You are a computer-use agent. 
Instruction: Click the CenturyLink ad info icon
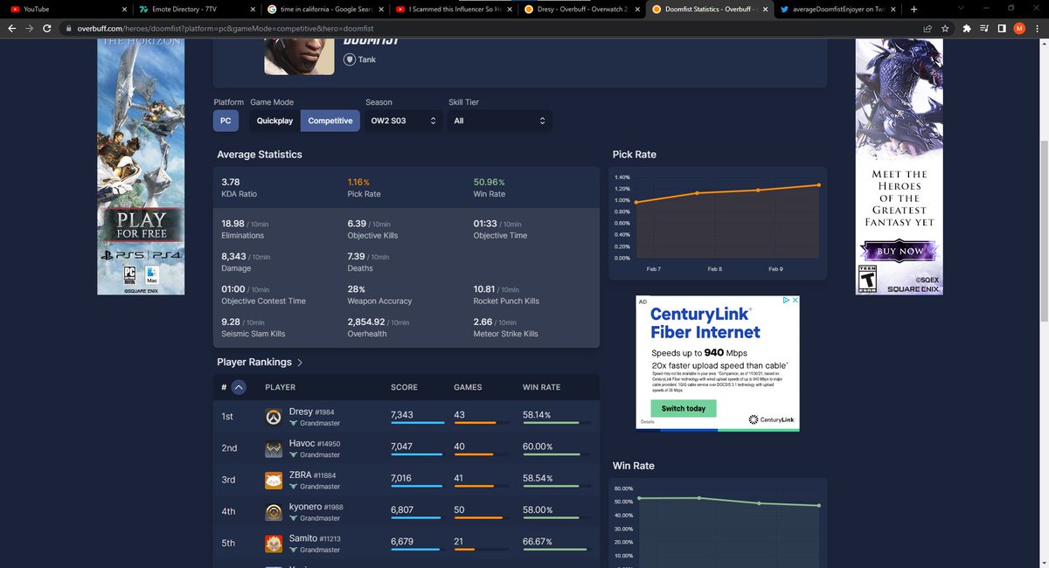coord(786,301)
